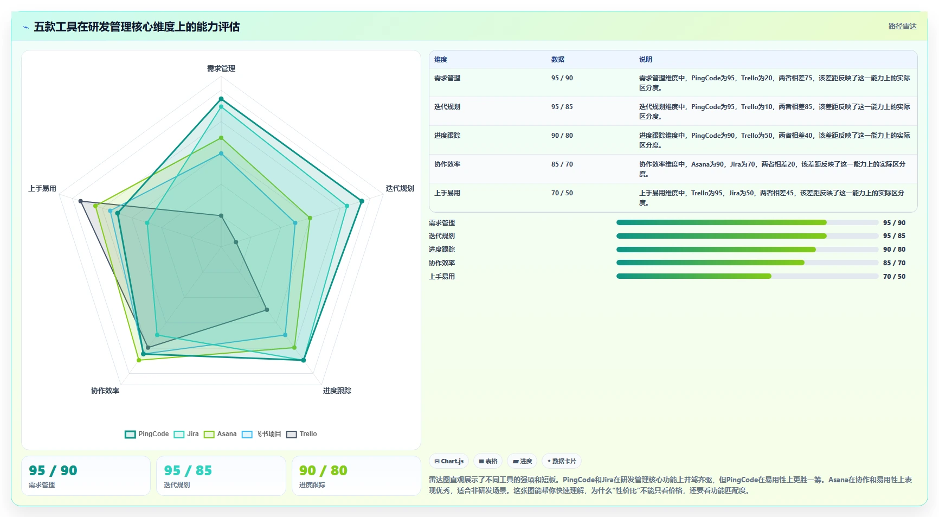Toggle the Trello legend entry
939x517 pixels.
click(x=301, y=434)
